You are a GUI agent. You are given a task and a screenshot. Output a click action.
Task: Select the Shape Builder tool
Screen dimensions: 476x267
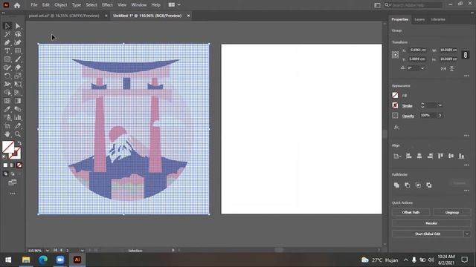click(x=7, y=92)
